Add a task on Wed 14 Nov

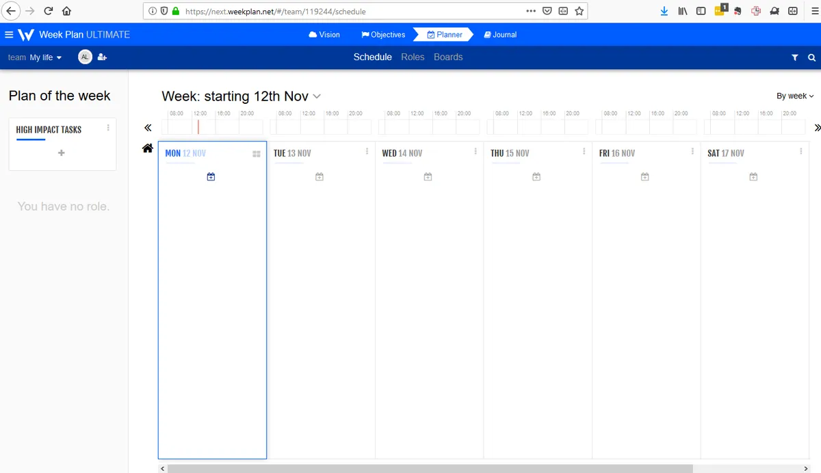pyautogui.click(x=428, y=177)
